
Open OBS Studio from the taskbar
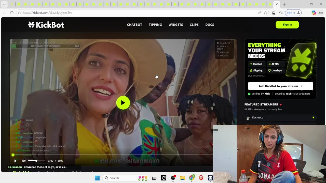tap(173, 178)
